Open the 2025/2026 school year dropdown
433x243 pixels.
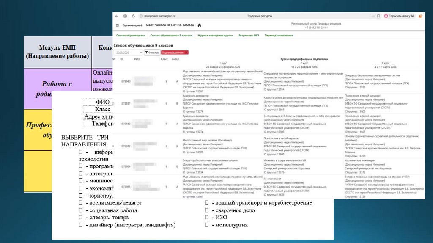[x=129, y=52]
